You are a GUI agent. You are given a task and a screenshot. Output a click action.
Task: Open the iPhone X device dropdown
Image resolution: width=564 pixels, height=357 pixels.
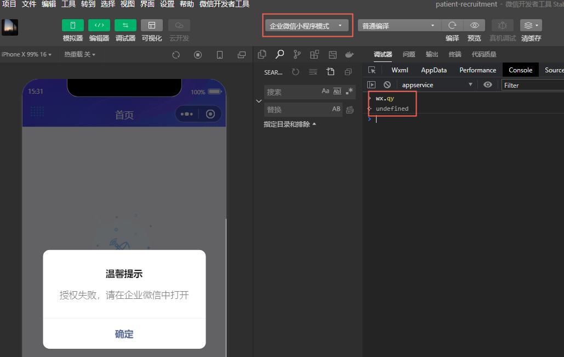coord(27,54)
